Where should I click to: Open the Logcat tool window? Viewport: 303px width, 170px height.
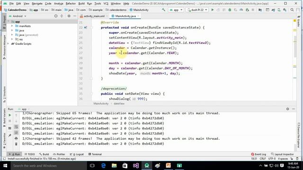77,154
